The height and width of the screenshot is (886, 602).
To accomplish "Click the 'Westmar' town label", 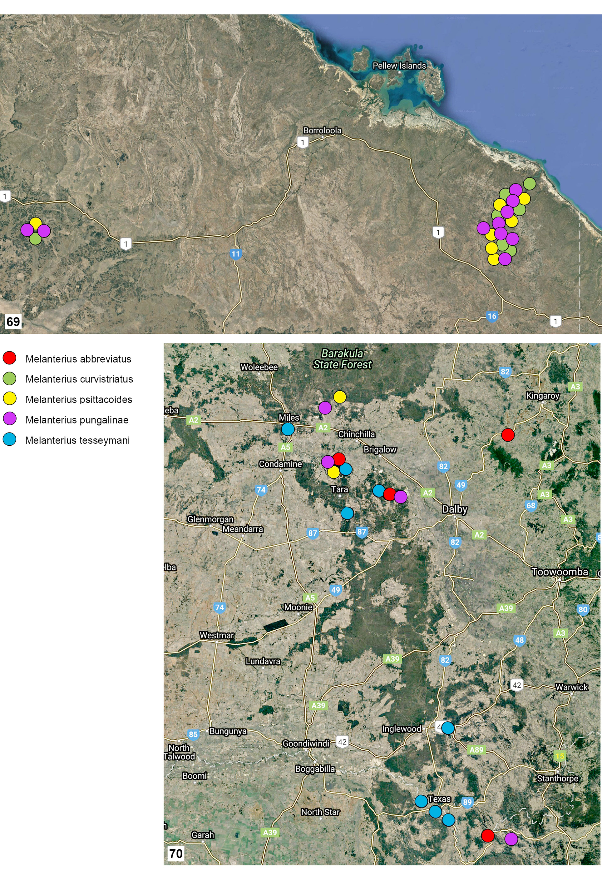I will click(x=216, y=635).
